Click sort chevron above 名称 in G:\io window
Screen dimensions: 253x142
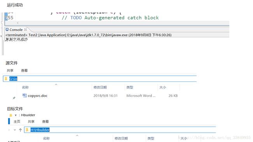click(x=56, y=85)
